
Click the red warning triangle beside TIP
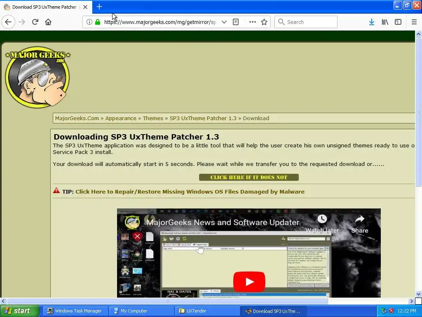56,191
